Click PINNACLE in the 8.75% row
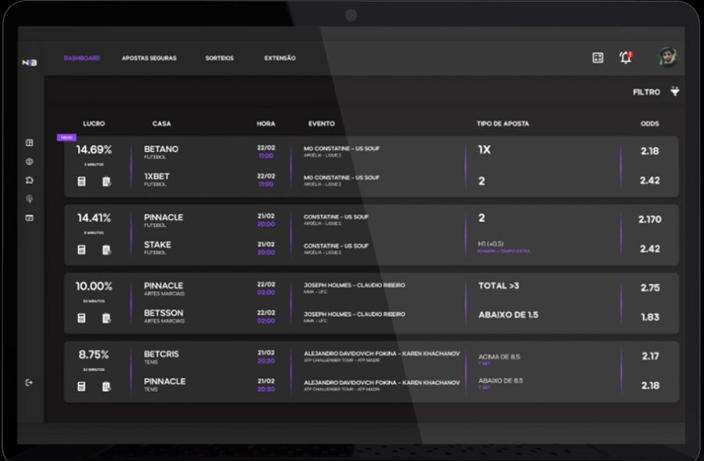The image size is (704, 461). coord(165,381)
